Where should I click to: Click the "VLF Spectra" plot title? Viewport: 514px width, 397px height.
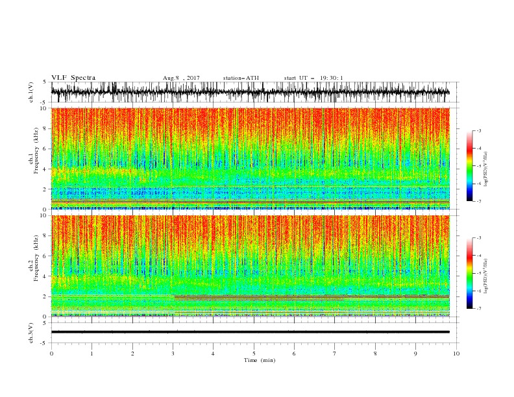coord(73,78)
